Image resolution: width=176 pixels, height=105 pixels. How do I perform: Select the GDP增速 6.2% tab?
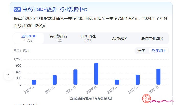tap(88, 38)
